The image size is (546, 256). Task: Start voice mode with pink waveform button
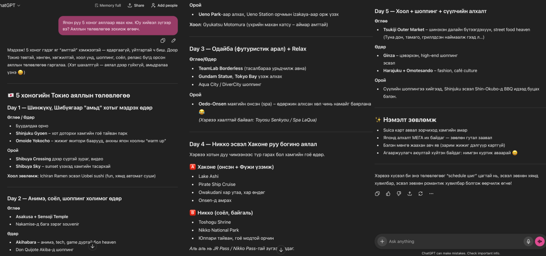point(540,241)
